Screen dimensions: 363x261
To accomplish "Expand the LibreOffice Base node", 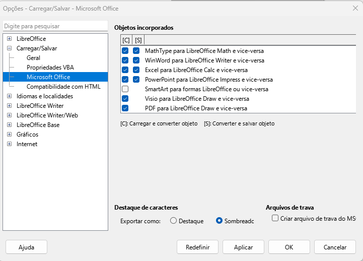I will click(9, 125).
